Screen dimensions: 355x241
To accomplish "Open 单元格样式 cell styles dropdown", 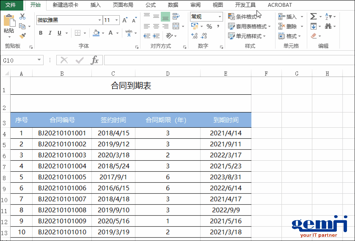I will pos(247,36).
